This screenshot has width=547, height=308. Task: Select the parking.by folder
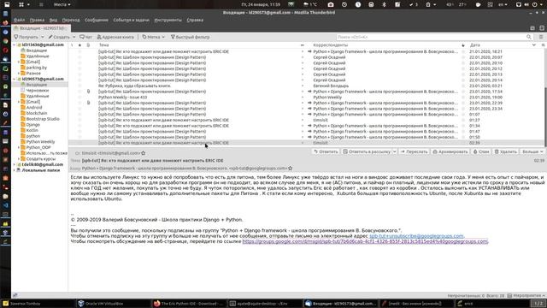click(36, 68)
